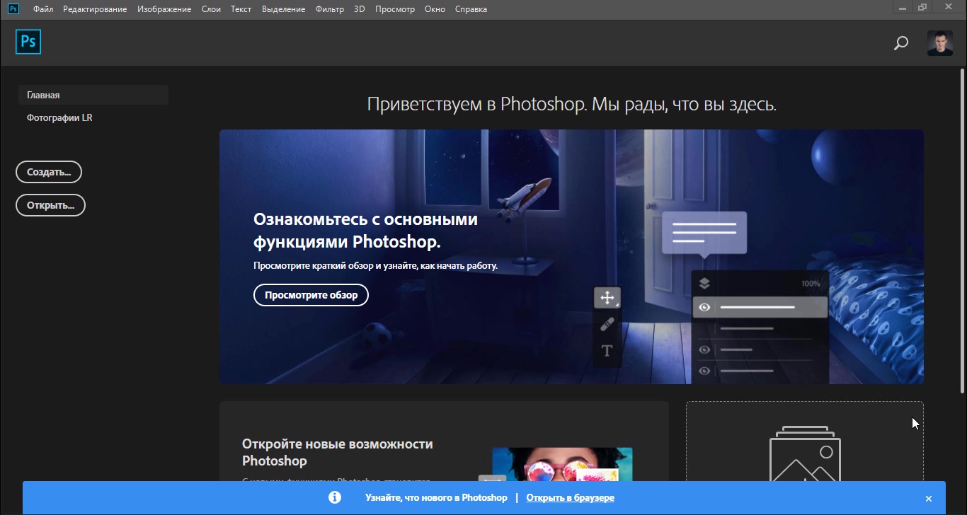Open the Текст menu
Screen dimensions: 967x515
241,9
